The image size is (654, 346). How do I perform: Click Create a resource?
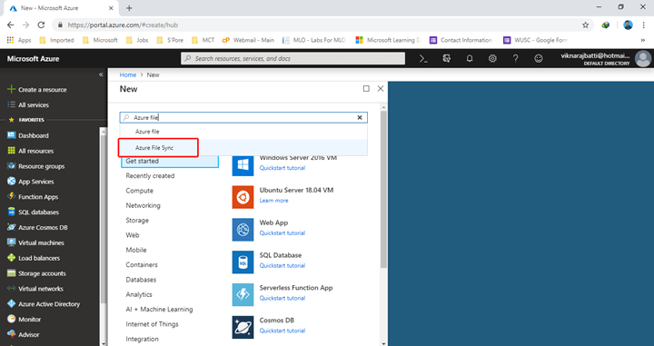(x=37, y=90)
